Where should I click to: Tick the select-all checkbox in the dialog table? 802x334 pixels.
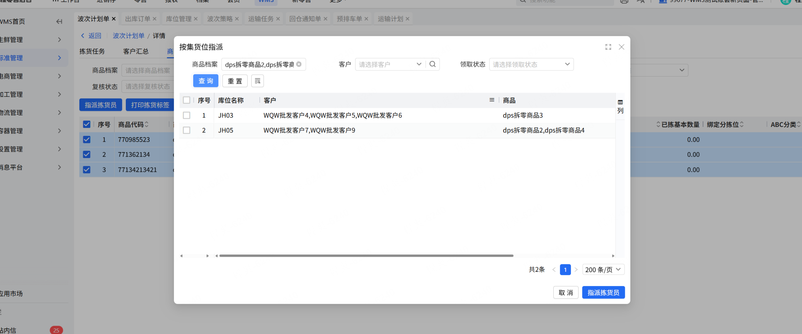(x=186, y=100)
